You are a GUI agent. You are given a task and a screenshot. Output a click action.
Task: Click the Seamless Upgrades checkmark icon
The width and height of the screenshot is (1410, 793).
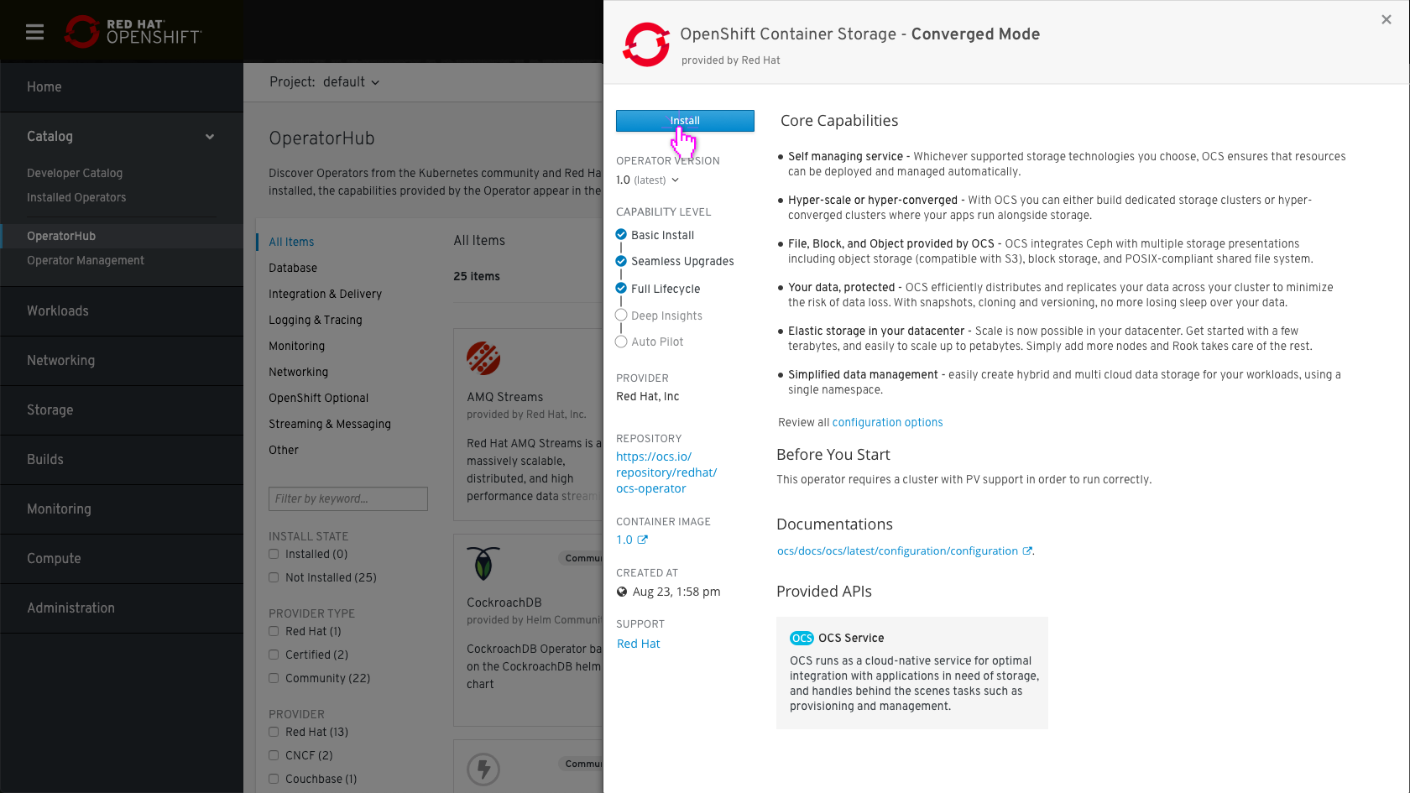coord(621,261)
